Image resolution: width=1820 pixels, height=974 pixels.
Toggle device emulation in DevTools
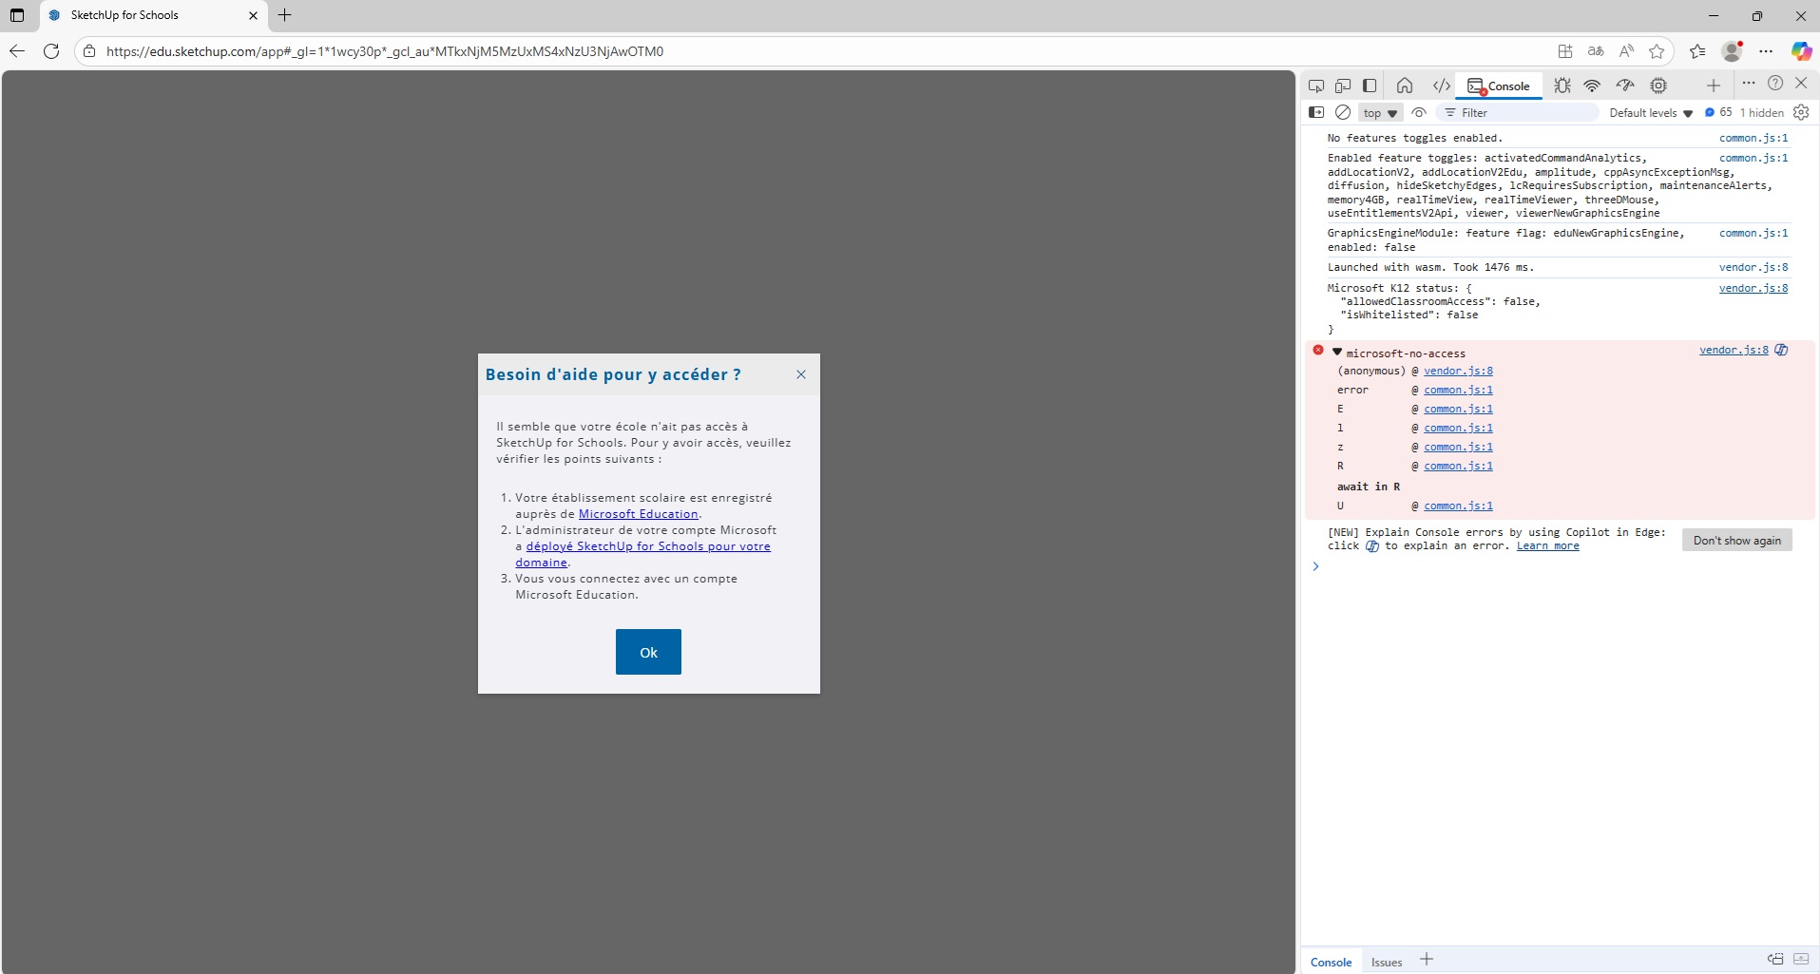click(1343, 86)
